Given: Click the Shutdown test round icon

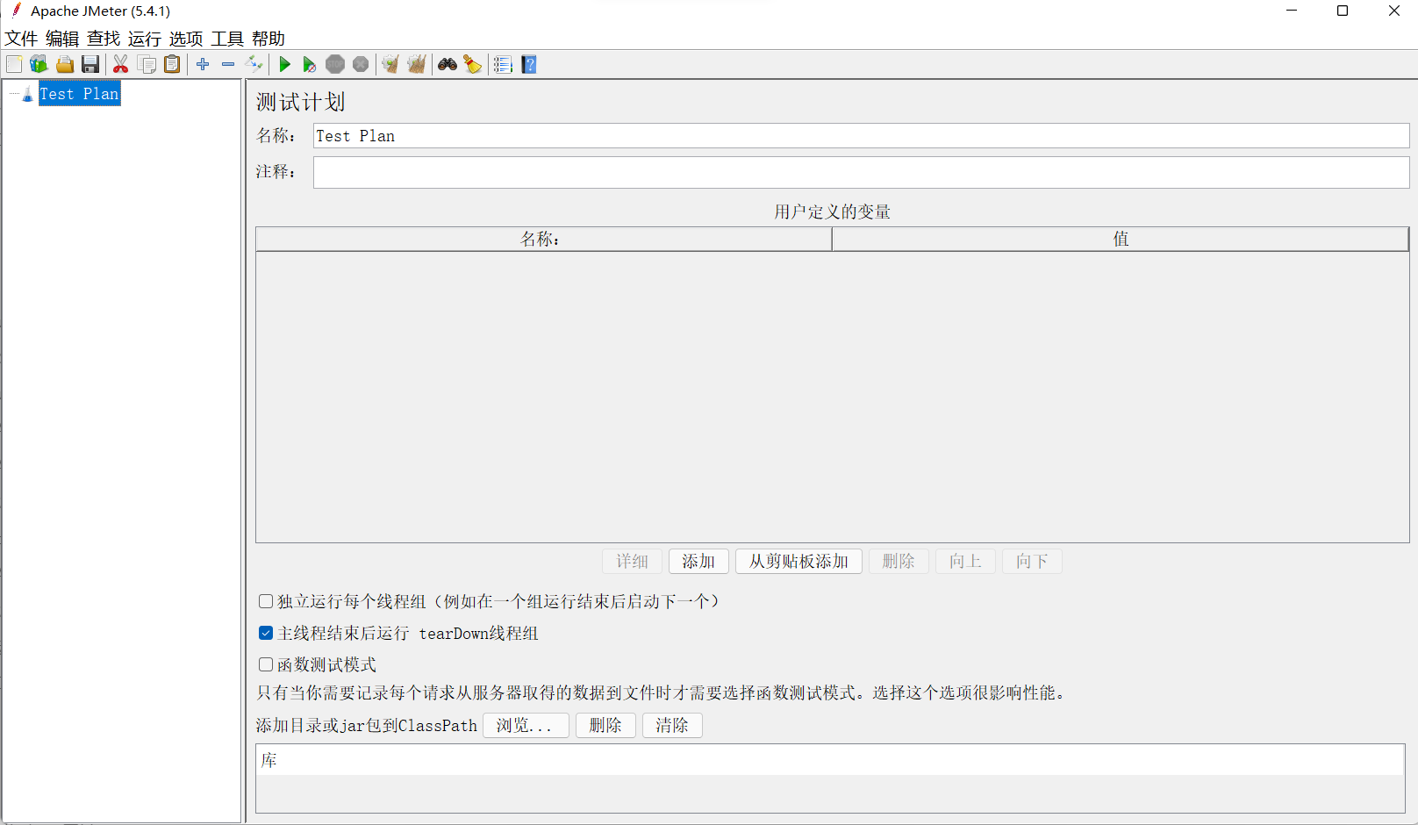Looking at the screenshot, I should 361,64.
